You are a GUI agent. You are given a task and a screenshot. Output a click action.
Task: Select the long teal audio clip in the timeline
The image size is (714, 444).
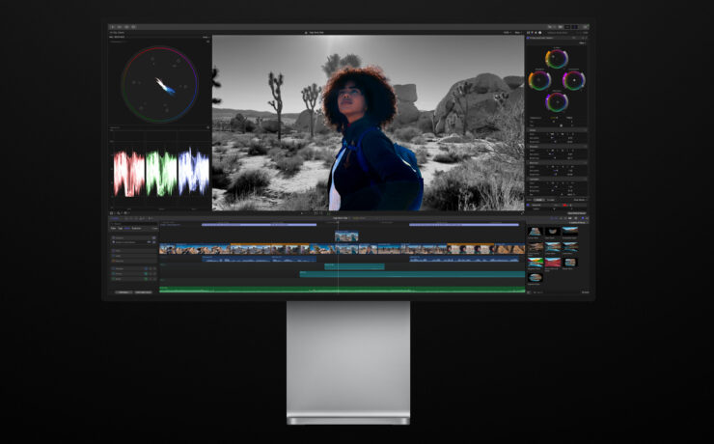[412, 274]
